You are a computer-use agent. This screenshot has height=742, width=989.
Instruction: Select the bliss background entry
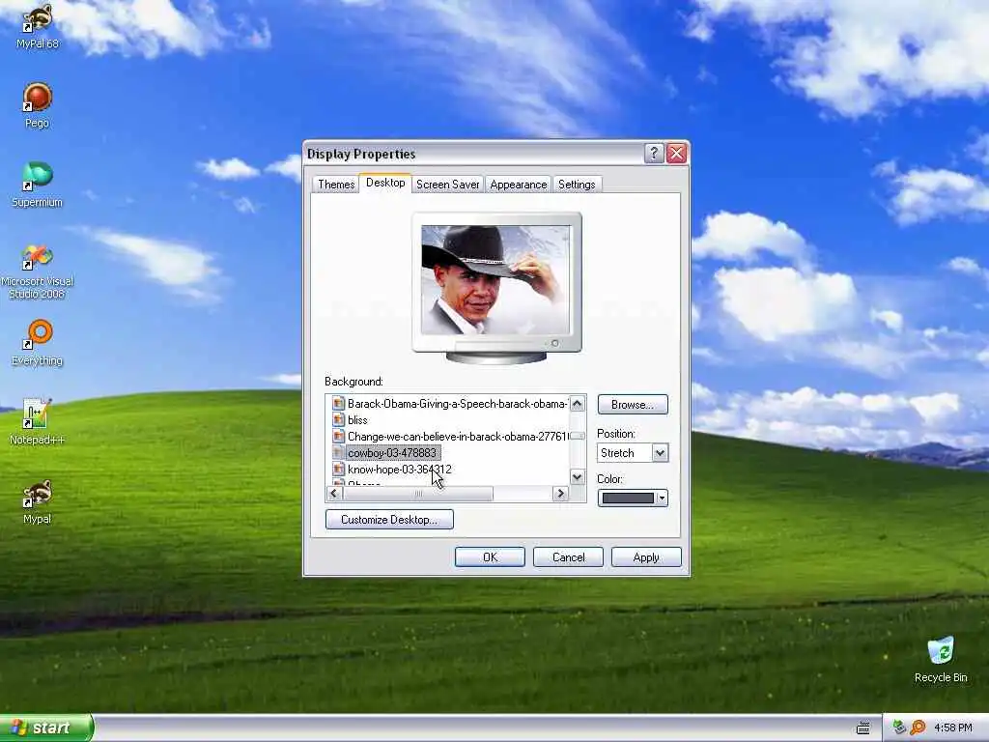357,420
